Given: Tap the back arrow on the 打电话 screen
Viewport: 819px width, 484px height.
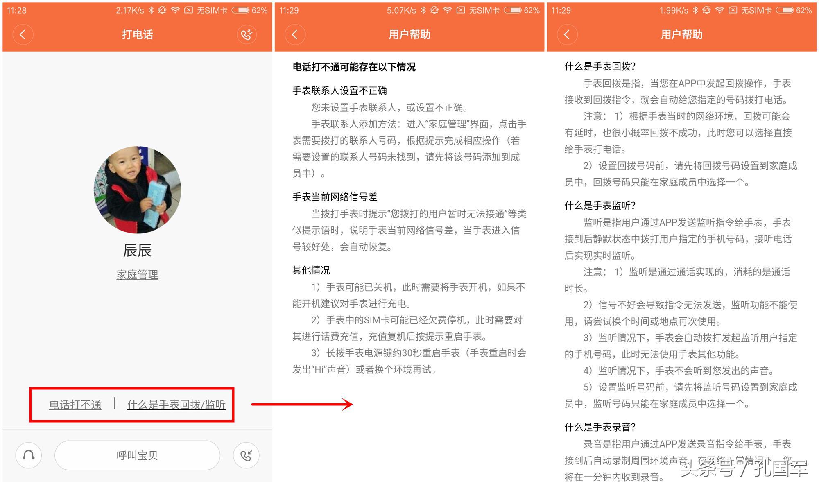Looking at the screenshot, I should click(x=23, y=34).
